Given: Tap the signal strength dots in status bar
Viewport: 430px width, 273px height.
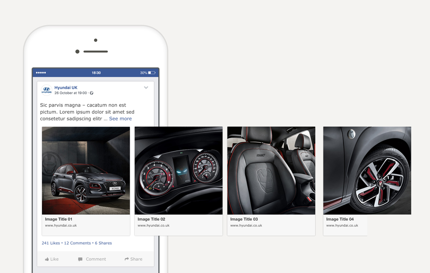Looking at the screenshot, I should click(x=41, y=73).
